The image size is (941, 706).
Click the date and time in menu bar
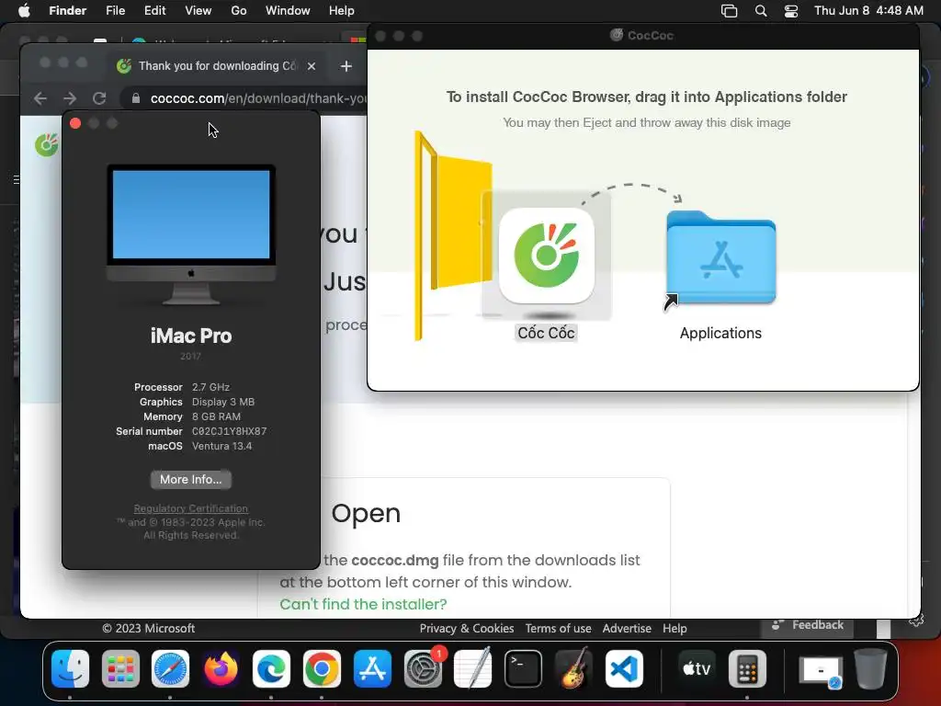tap(868, 11)
